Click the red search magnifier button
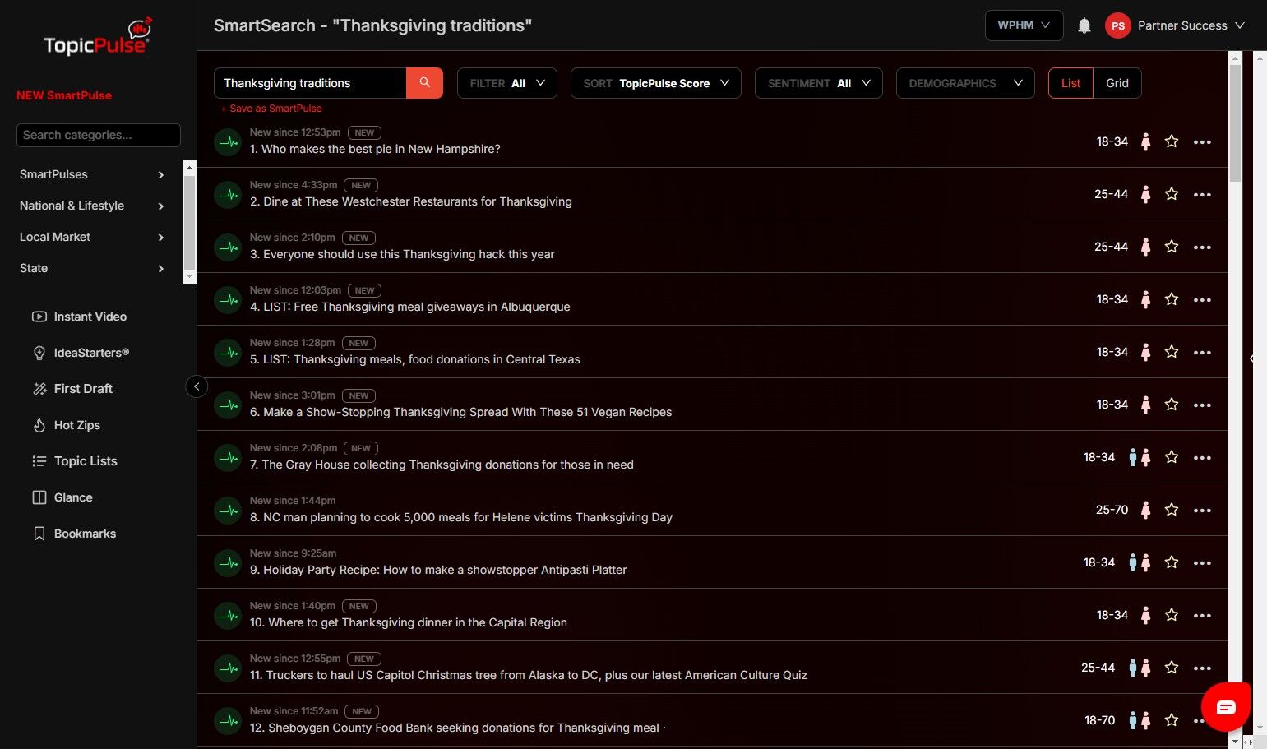Viewport: 1267px width, 749px height. click(x=424, y=83)
